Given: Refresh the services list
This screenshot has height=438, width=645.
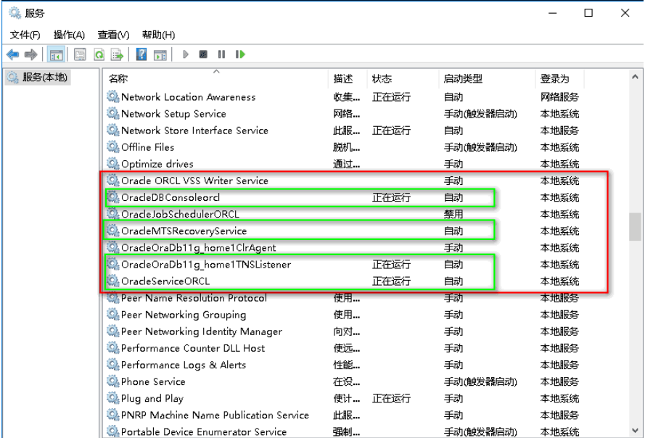Looking at the screenshot, I should click(99, 54).
